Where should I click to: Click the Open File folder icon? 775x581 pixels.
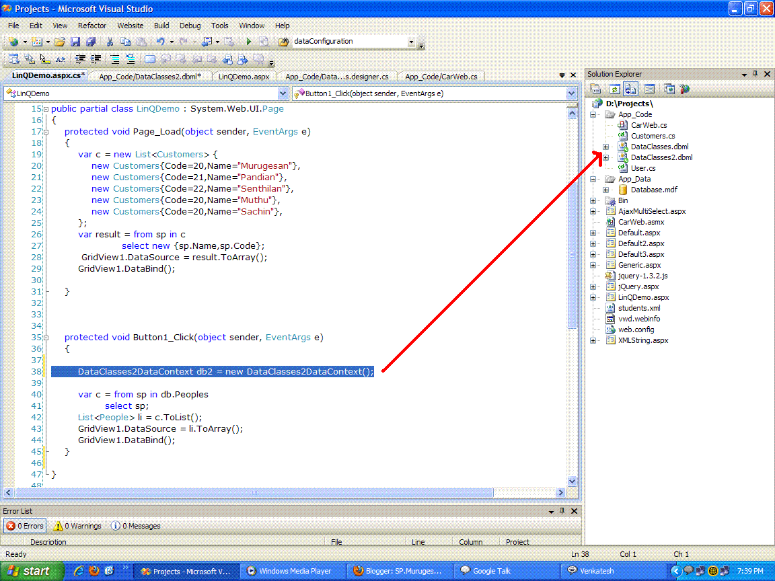point(60,42)
